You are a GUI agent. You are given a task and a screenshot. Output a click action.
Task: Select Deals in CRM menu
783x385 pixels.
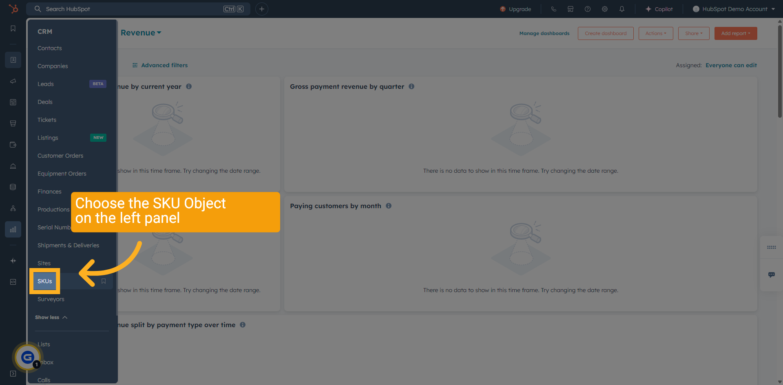[x=45, y=102]
